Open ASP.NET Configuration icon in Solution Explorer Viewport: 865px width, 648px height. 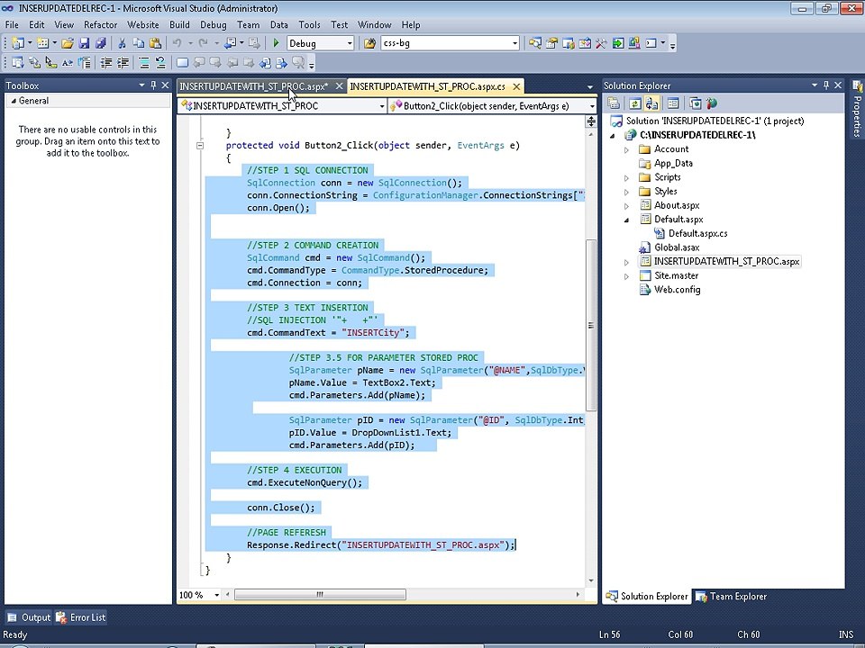pos(712,103)
